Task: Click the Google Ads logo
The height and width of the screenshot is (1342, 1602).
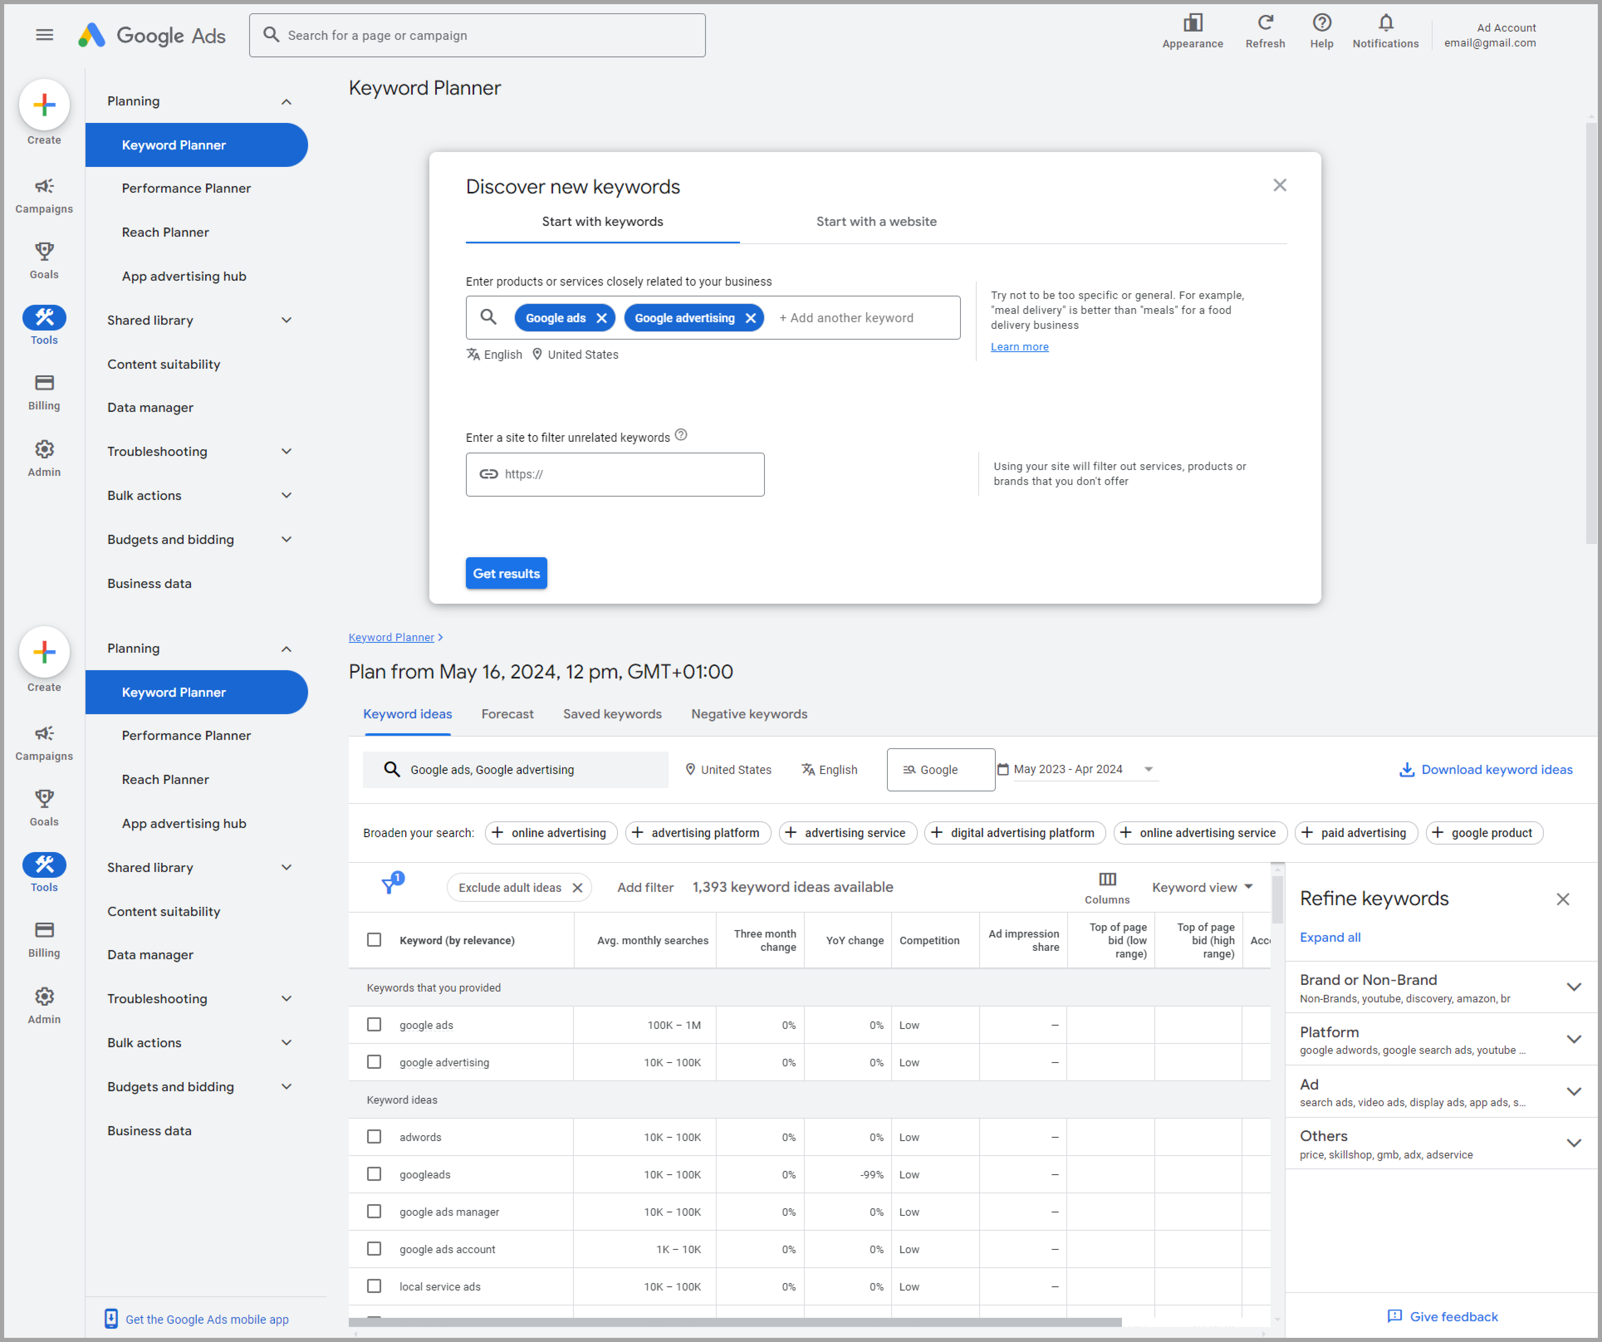Action: tap(151, 35)
